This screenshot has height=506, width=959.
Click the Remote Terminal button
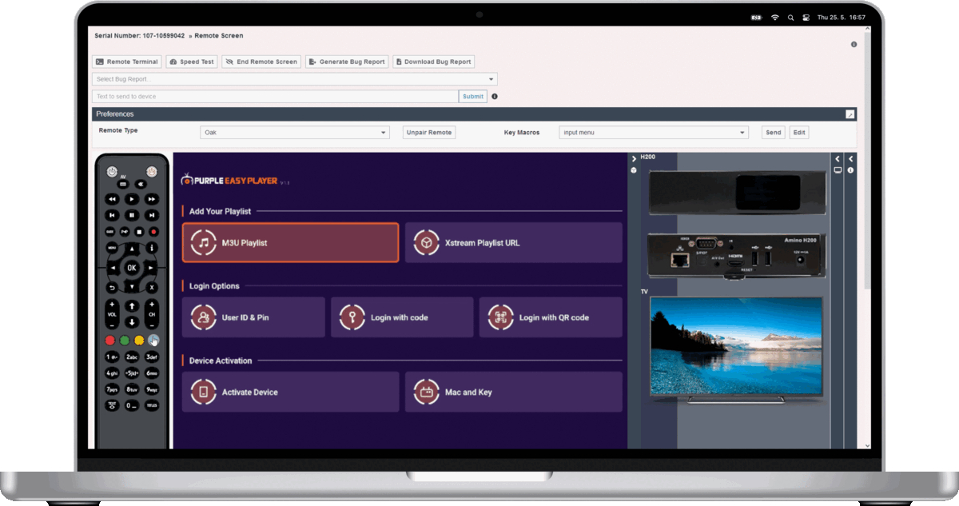[x=127, y=62]
